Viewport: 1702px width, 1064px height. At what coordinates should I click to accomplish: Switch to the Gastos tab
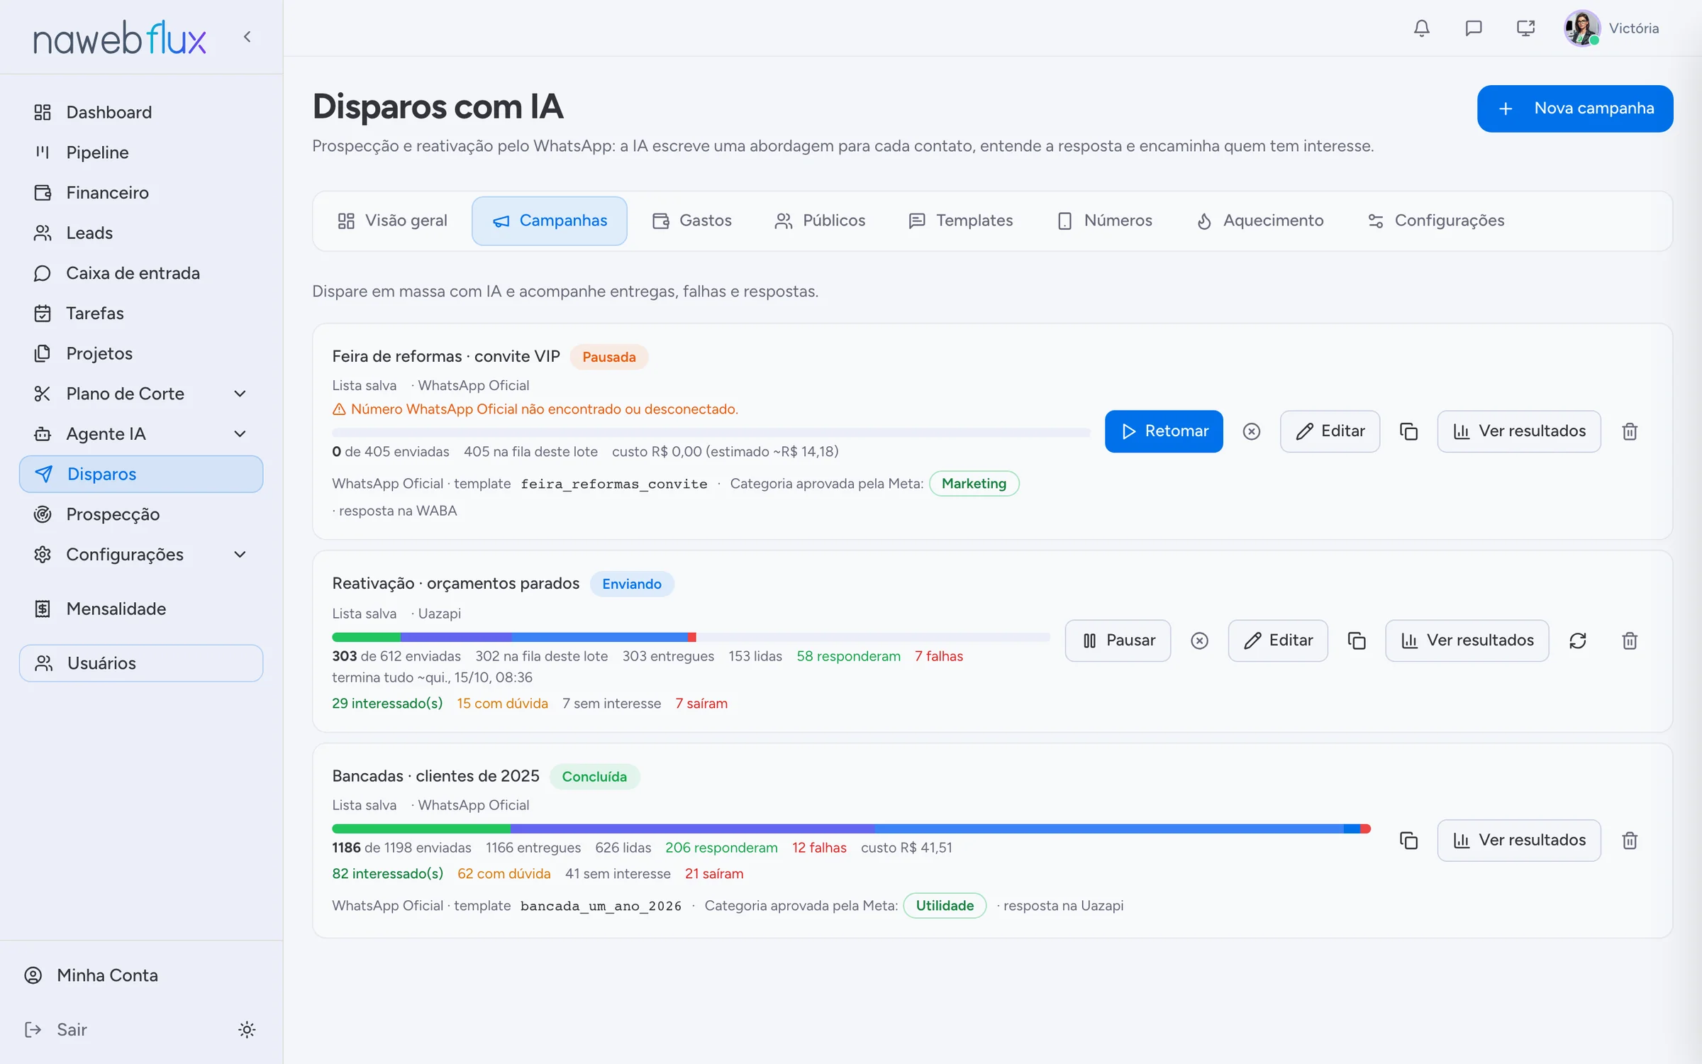click(691, 221)
